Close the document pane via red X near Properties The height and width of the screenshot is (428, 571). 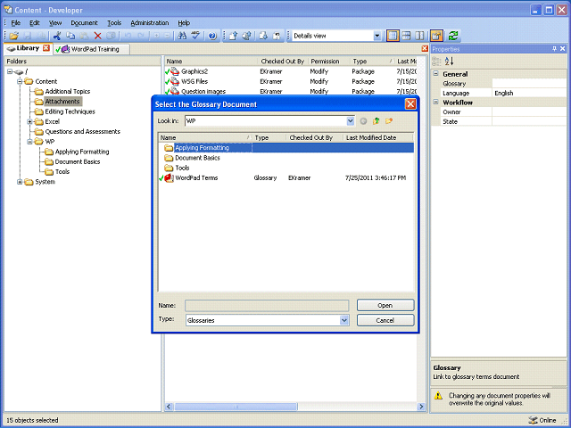click(x=425, y=48)
